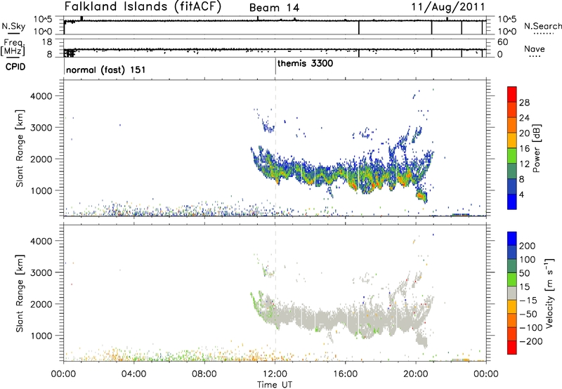The height and width of the screenshot is (389, 562).
Task: Click the 'Power [dB]' colorbar label
Action: [536, 148]
